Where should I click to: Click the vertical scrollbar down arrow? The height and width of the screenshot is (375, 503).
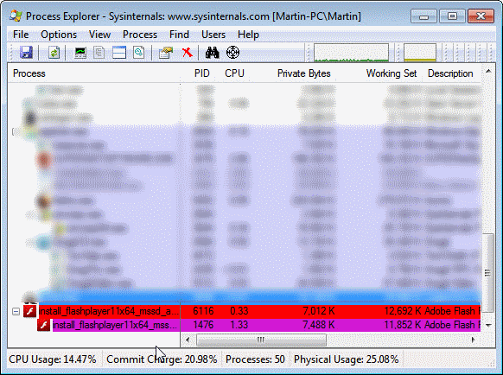coord(488,325)
